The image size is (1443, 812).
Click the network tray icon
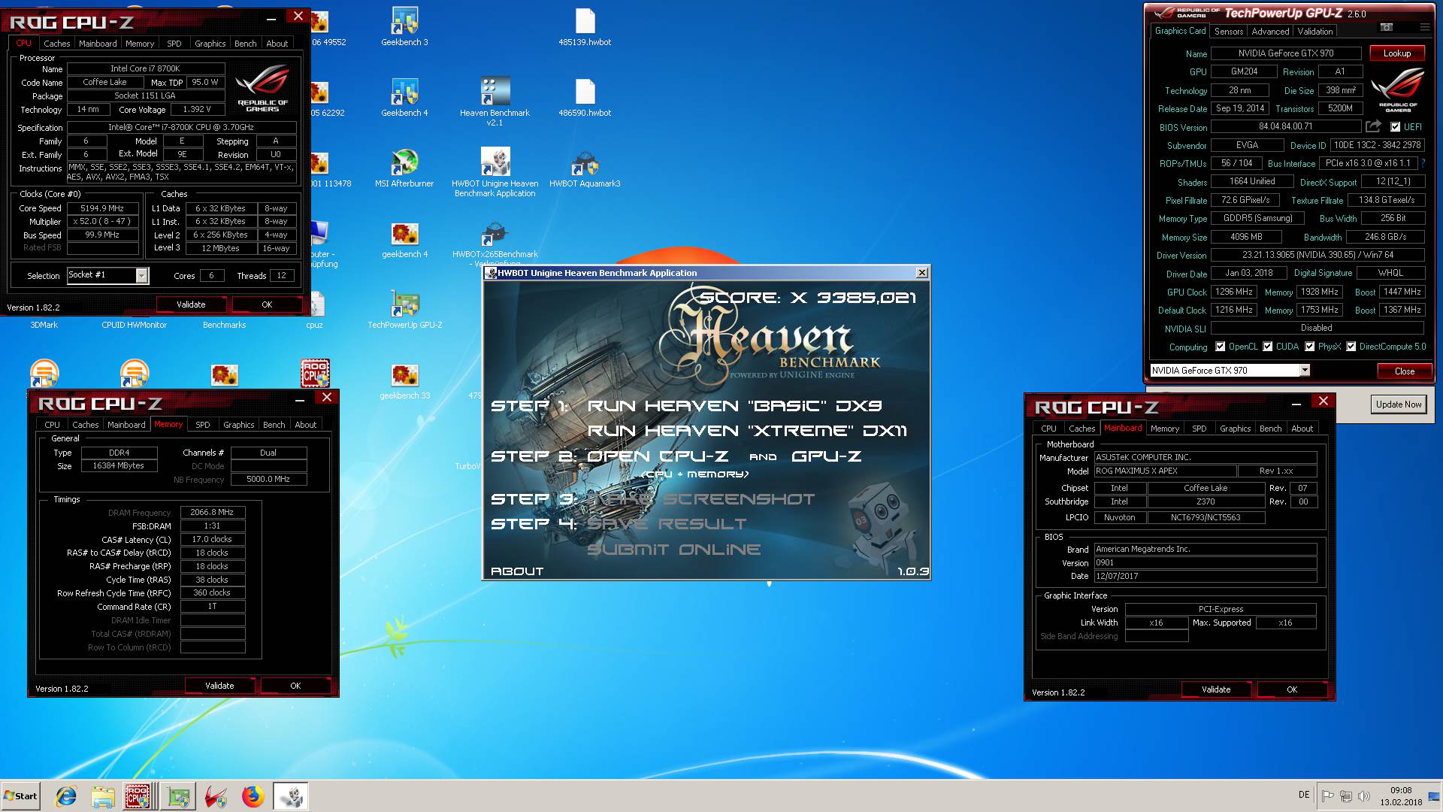(1346, 796)
